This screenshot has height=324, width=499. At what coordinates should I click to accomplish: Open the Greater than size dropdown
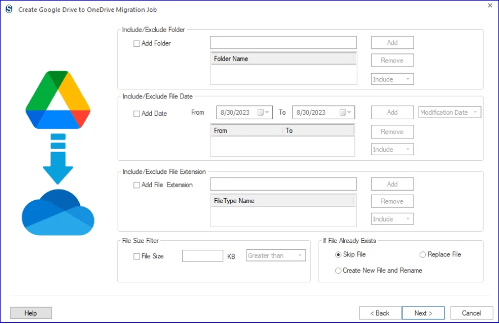pyautogui.click(x=276, y=255)
